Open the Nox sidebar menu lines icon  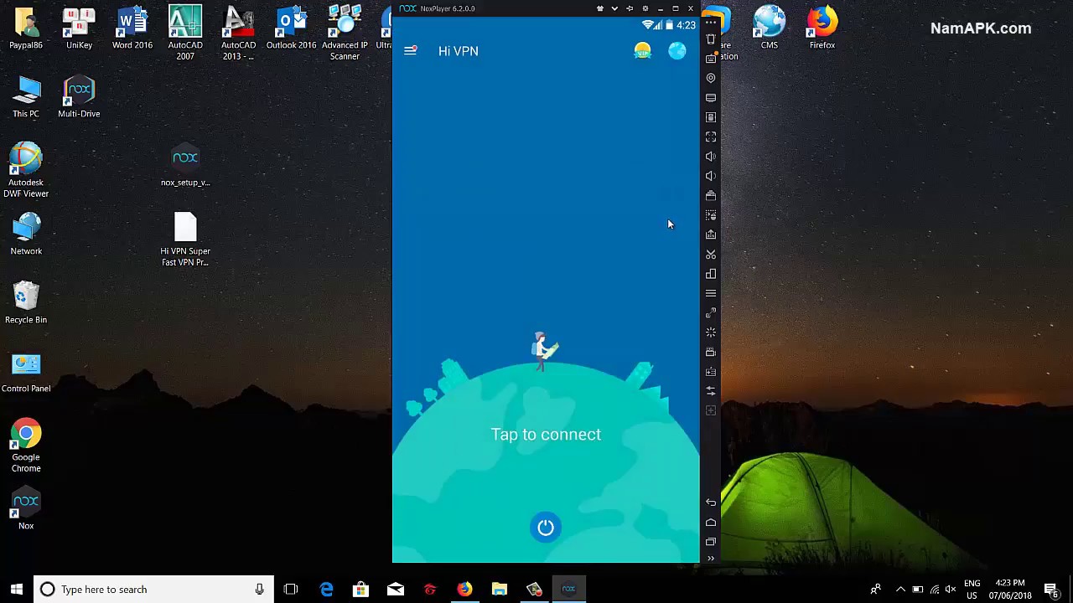[711, 293]
